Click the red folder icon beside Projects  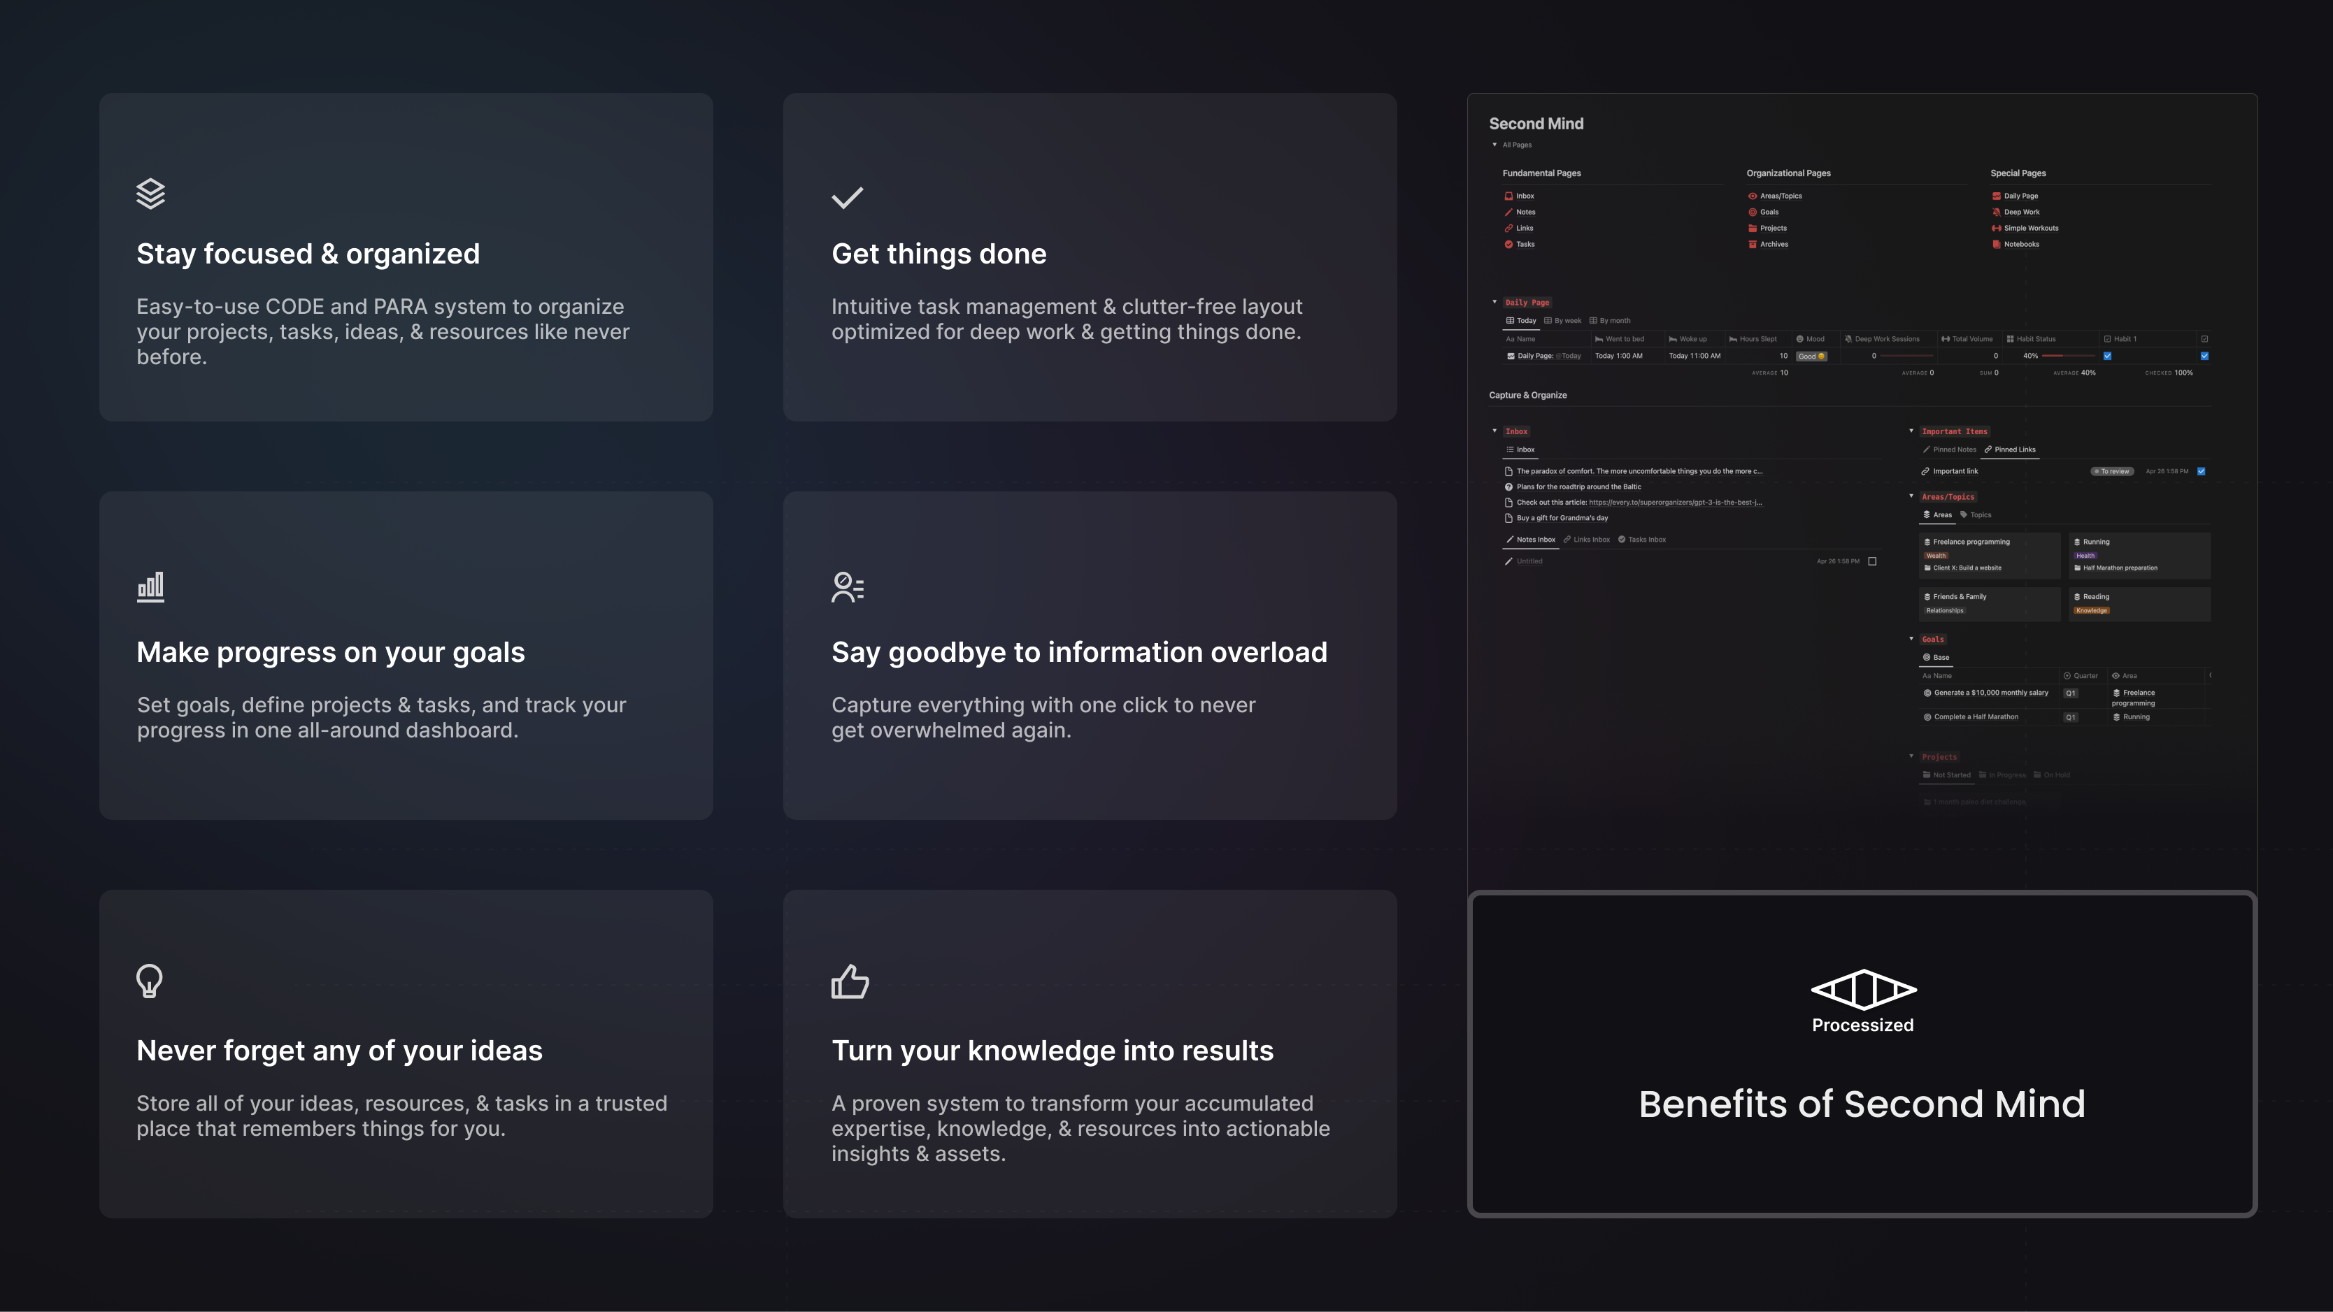[1753, 228]
